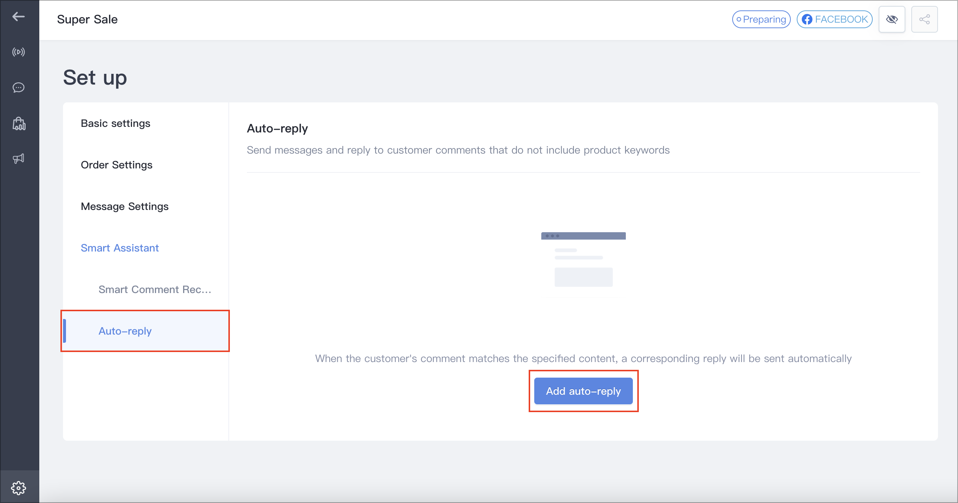Open Order Settings section
Image resolution: width=958 pixels, height=503 pixels.
click(116, 165)
